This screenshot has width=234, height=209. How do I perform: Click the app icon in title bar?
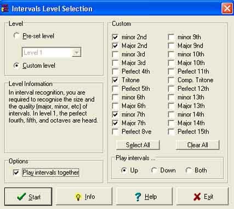tap(5, 9)
